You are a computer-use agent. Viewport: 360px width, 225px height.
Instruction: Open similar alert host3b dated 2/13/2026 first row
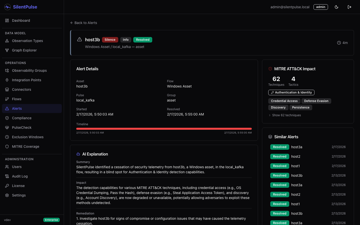308,175
